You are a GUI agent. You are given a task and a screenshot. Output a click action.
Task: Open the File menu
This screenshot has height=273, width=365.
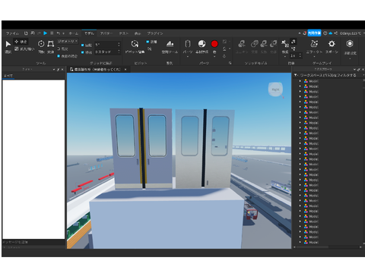(12, 33)
